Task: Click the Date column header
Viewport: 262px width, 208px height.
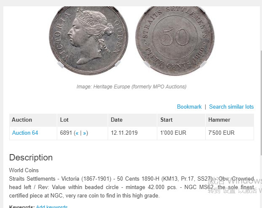Action: (x=132, y=120)
